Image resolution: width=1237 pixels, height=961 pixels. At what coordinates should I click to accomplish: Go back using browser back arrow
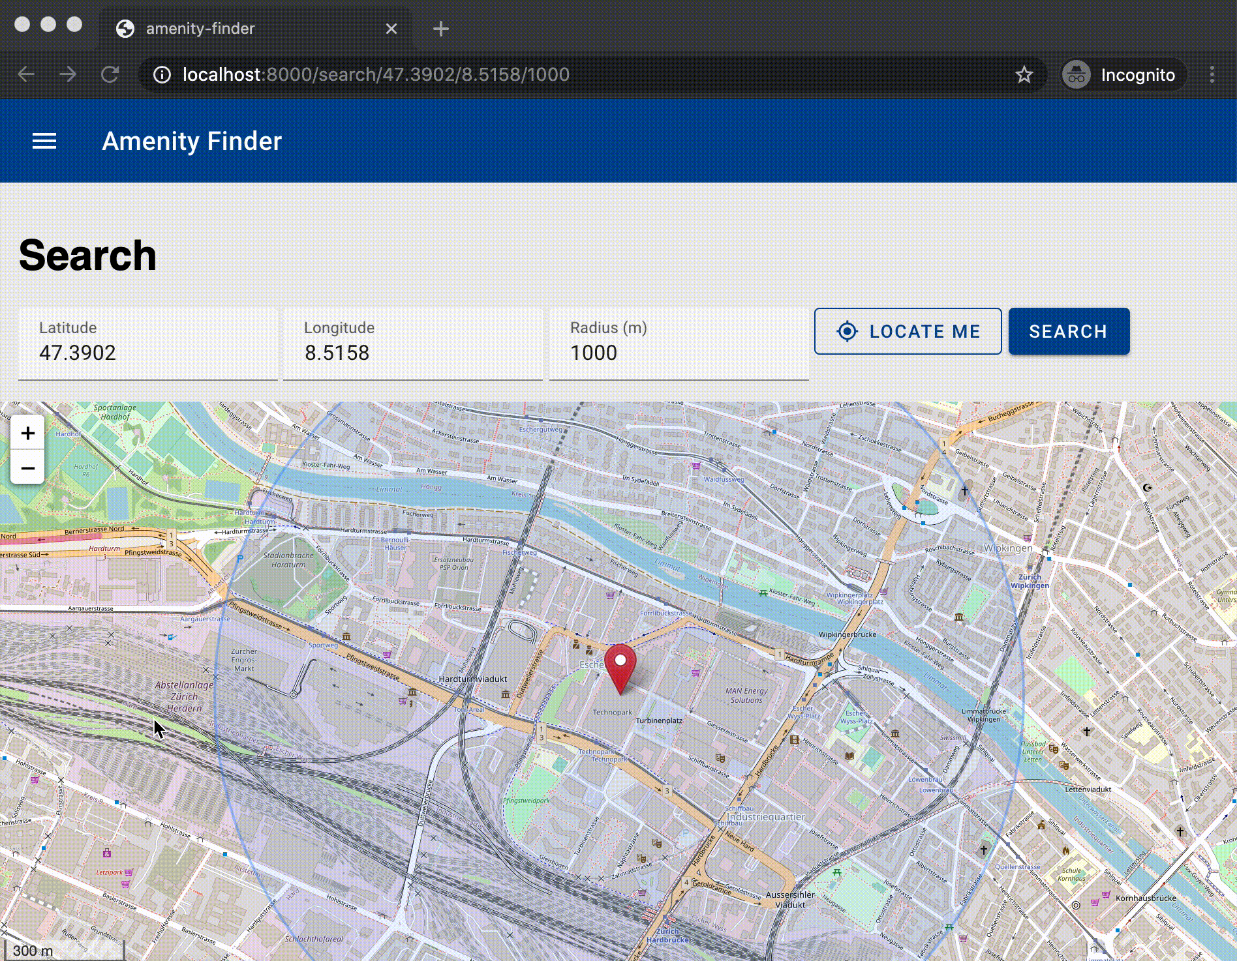pyautogui.click(x=26, y=75)
